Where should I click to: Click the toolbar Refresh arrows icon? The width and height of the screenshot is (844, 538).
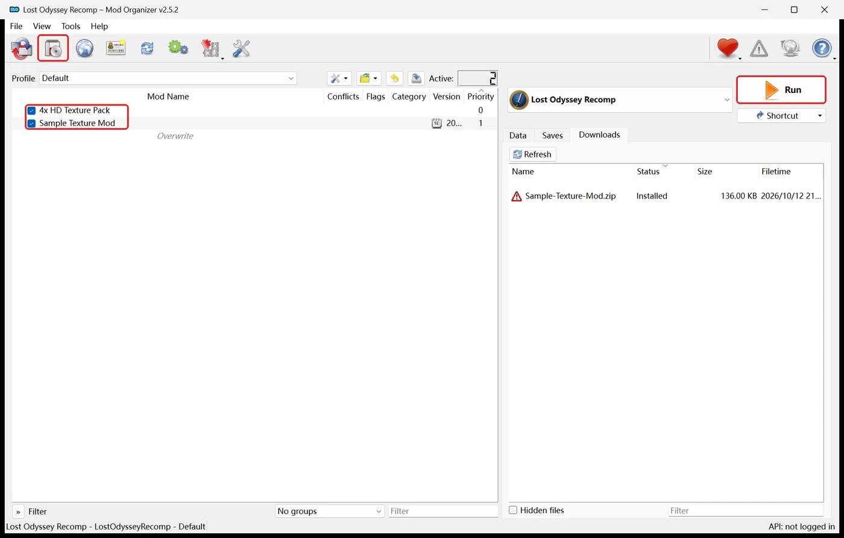[147, 48]
